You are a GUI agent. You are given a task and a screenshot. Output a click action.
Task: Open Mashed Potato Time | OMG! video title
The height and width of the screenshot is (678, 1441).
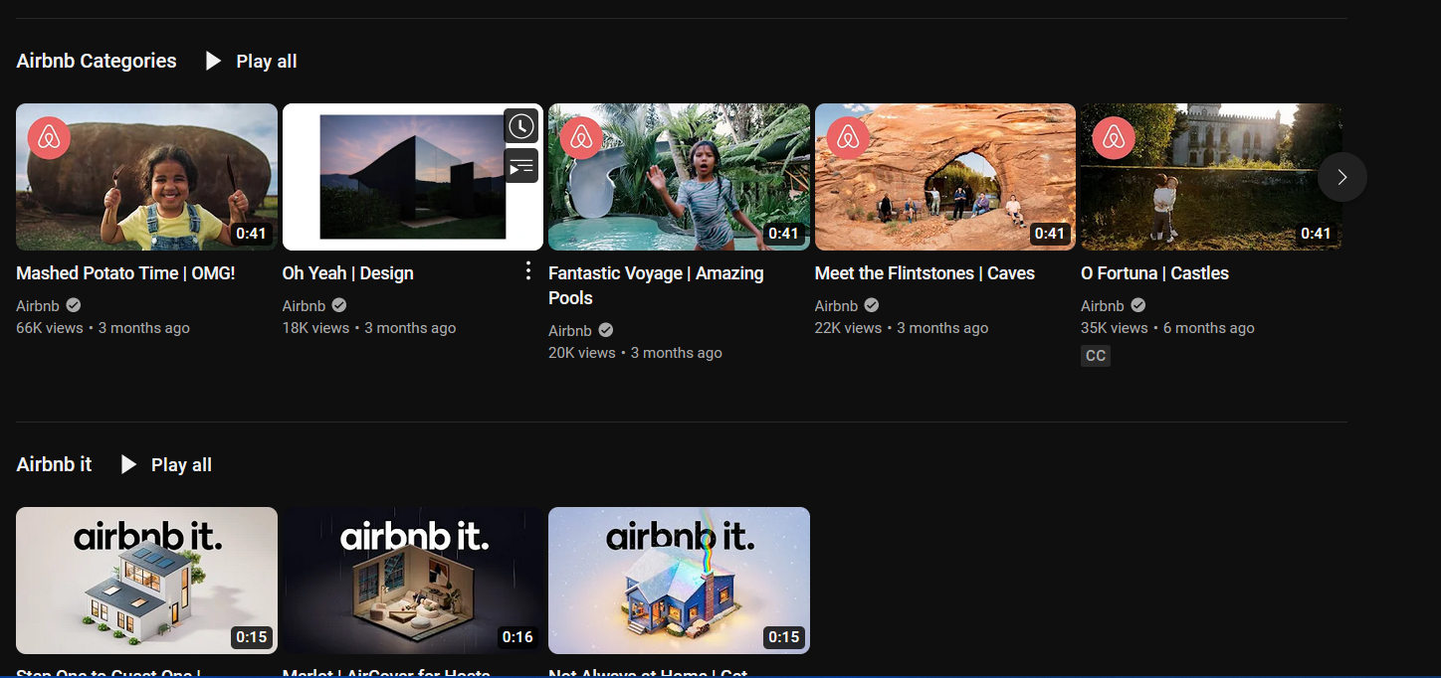[x=125, y=273]
